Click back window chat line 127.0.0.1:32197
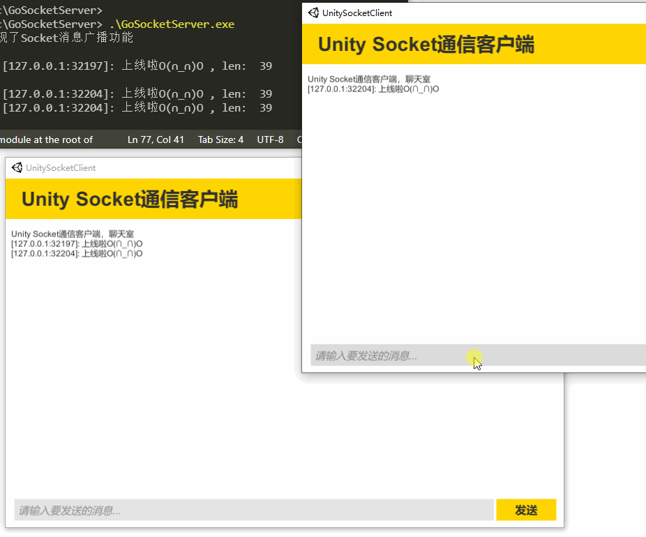Image resolution: width=646 pixels, height=537 pixels. click(77, 244)
